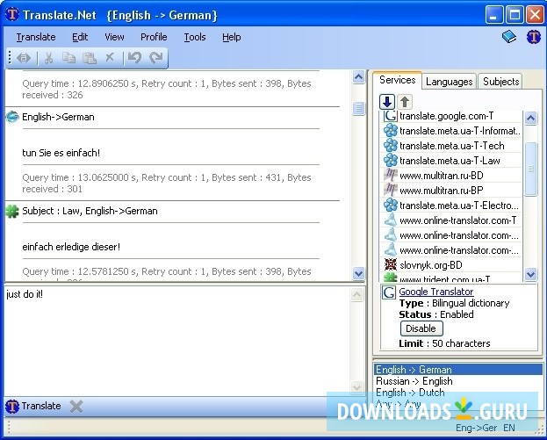Image resolution: width=547 pixels, height=440 pixels.
Task: Click the Cut scissors toolbar icon
Action: [48, 58]
